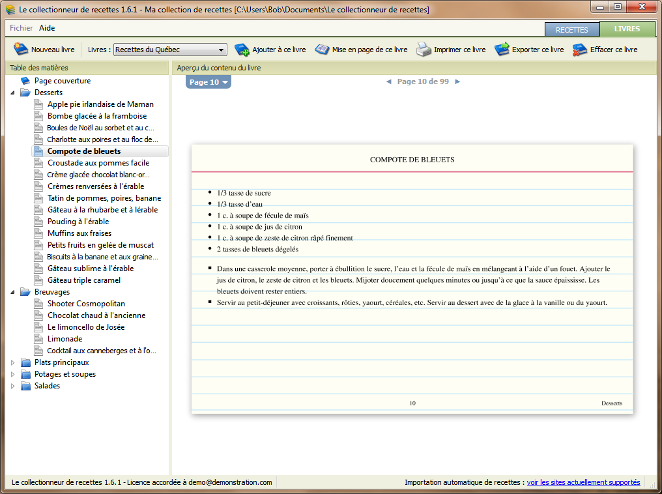662x494 pixels.
Task: Click the document icon beside Compote de bleuets
Action: click(38, 151)
